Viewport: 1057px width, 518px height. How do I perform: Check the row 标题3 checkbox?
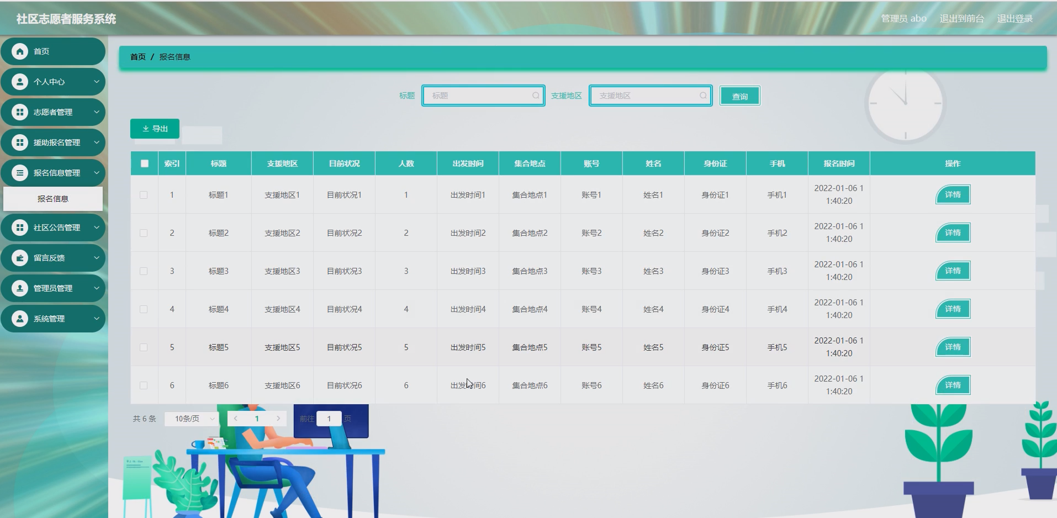tap(144, 271)
